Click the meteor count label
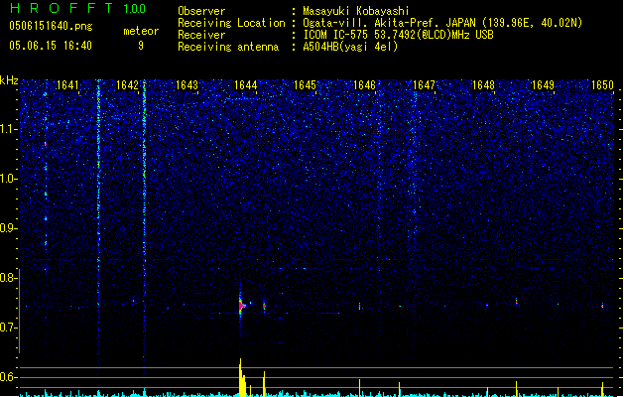624x397 pixels. coord(141,31)
